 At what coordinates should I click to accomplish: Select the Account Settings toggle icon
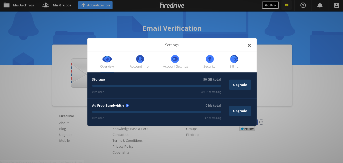point(175,59)
